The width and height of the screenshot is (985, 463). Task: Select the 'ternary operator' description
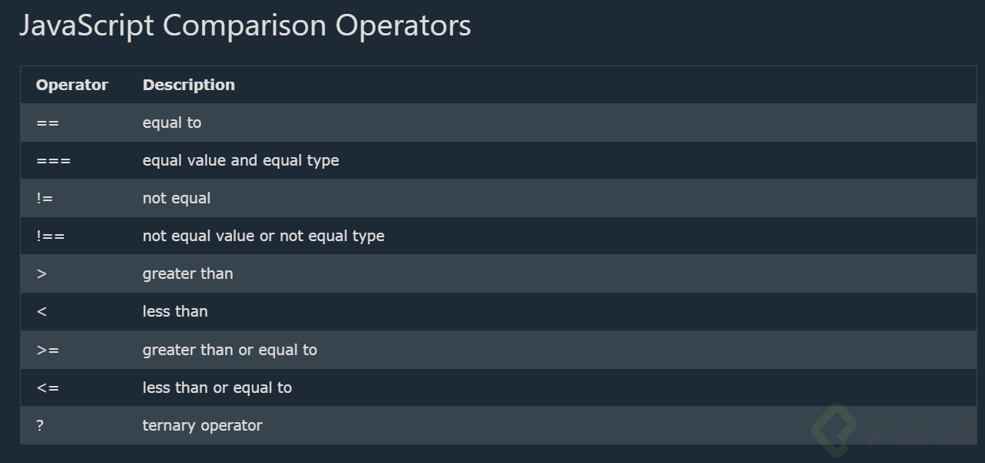coord(203,425)
